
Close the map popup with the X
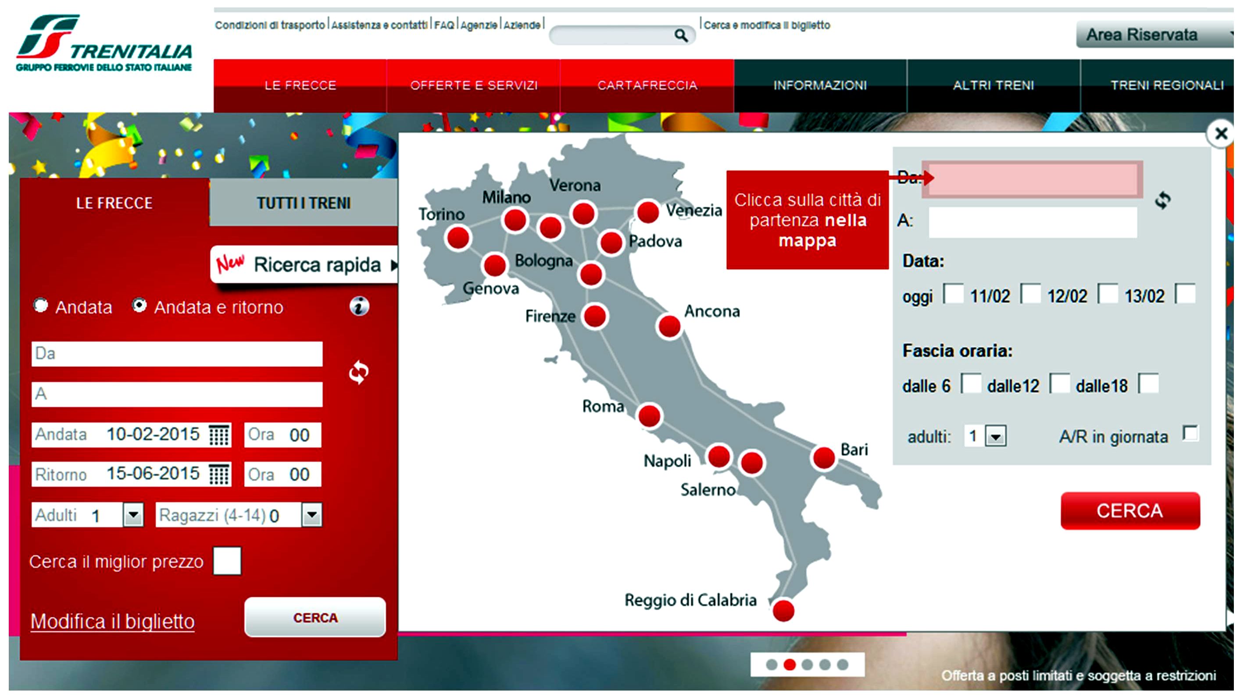[1221, 134]
